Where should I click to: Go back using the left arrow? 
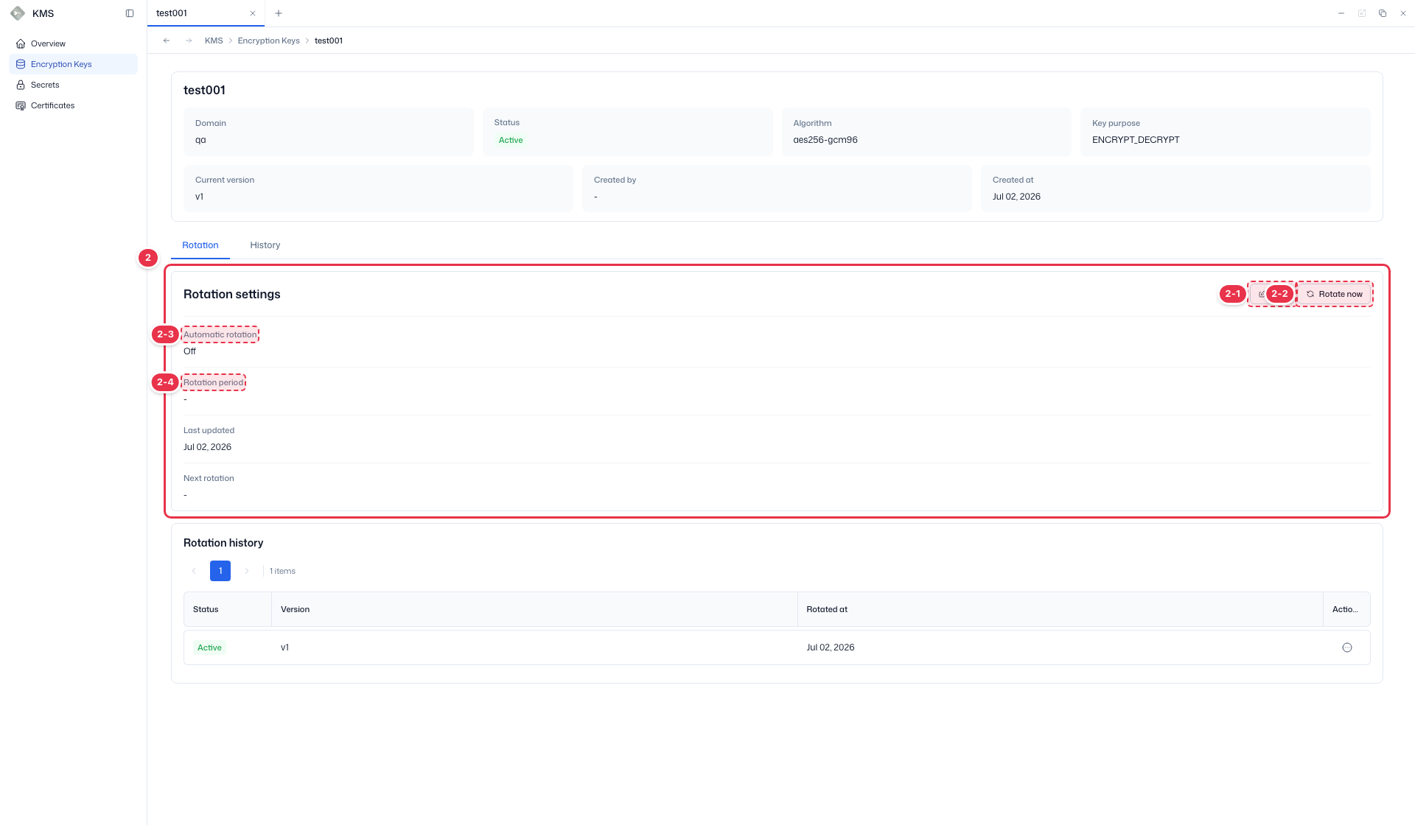pos(167,41)
